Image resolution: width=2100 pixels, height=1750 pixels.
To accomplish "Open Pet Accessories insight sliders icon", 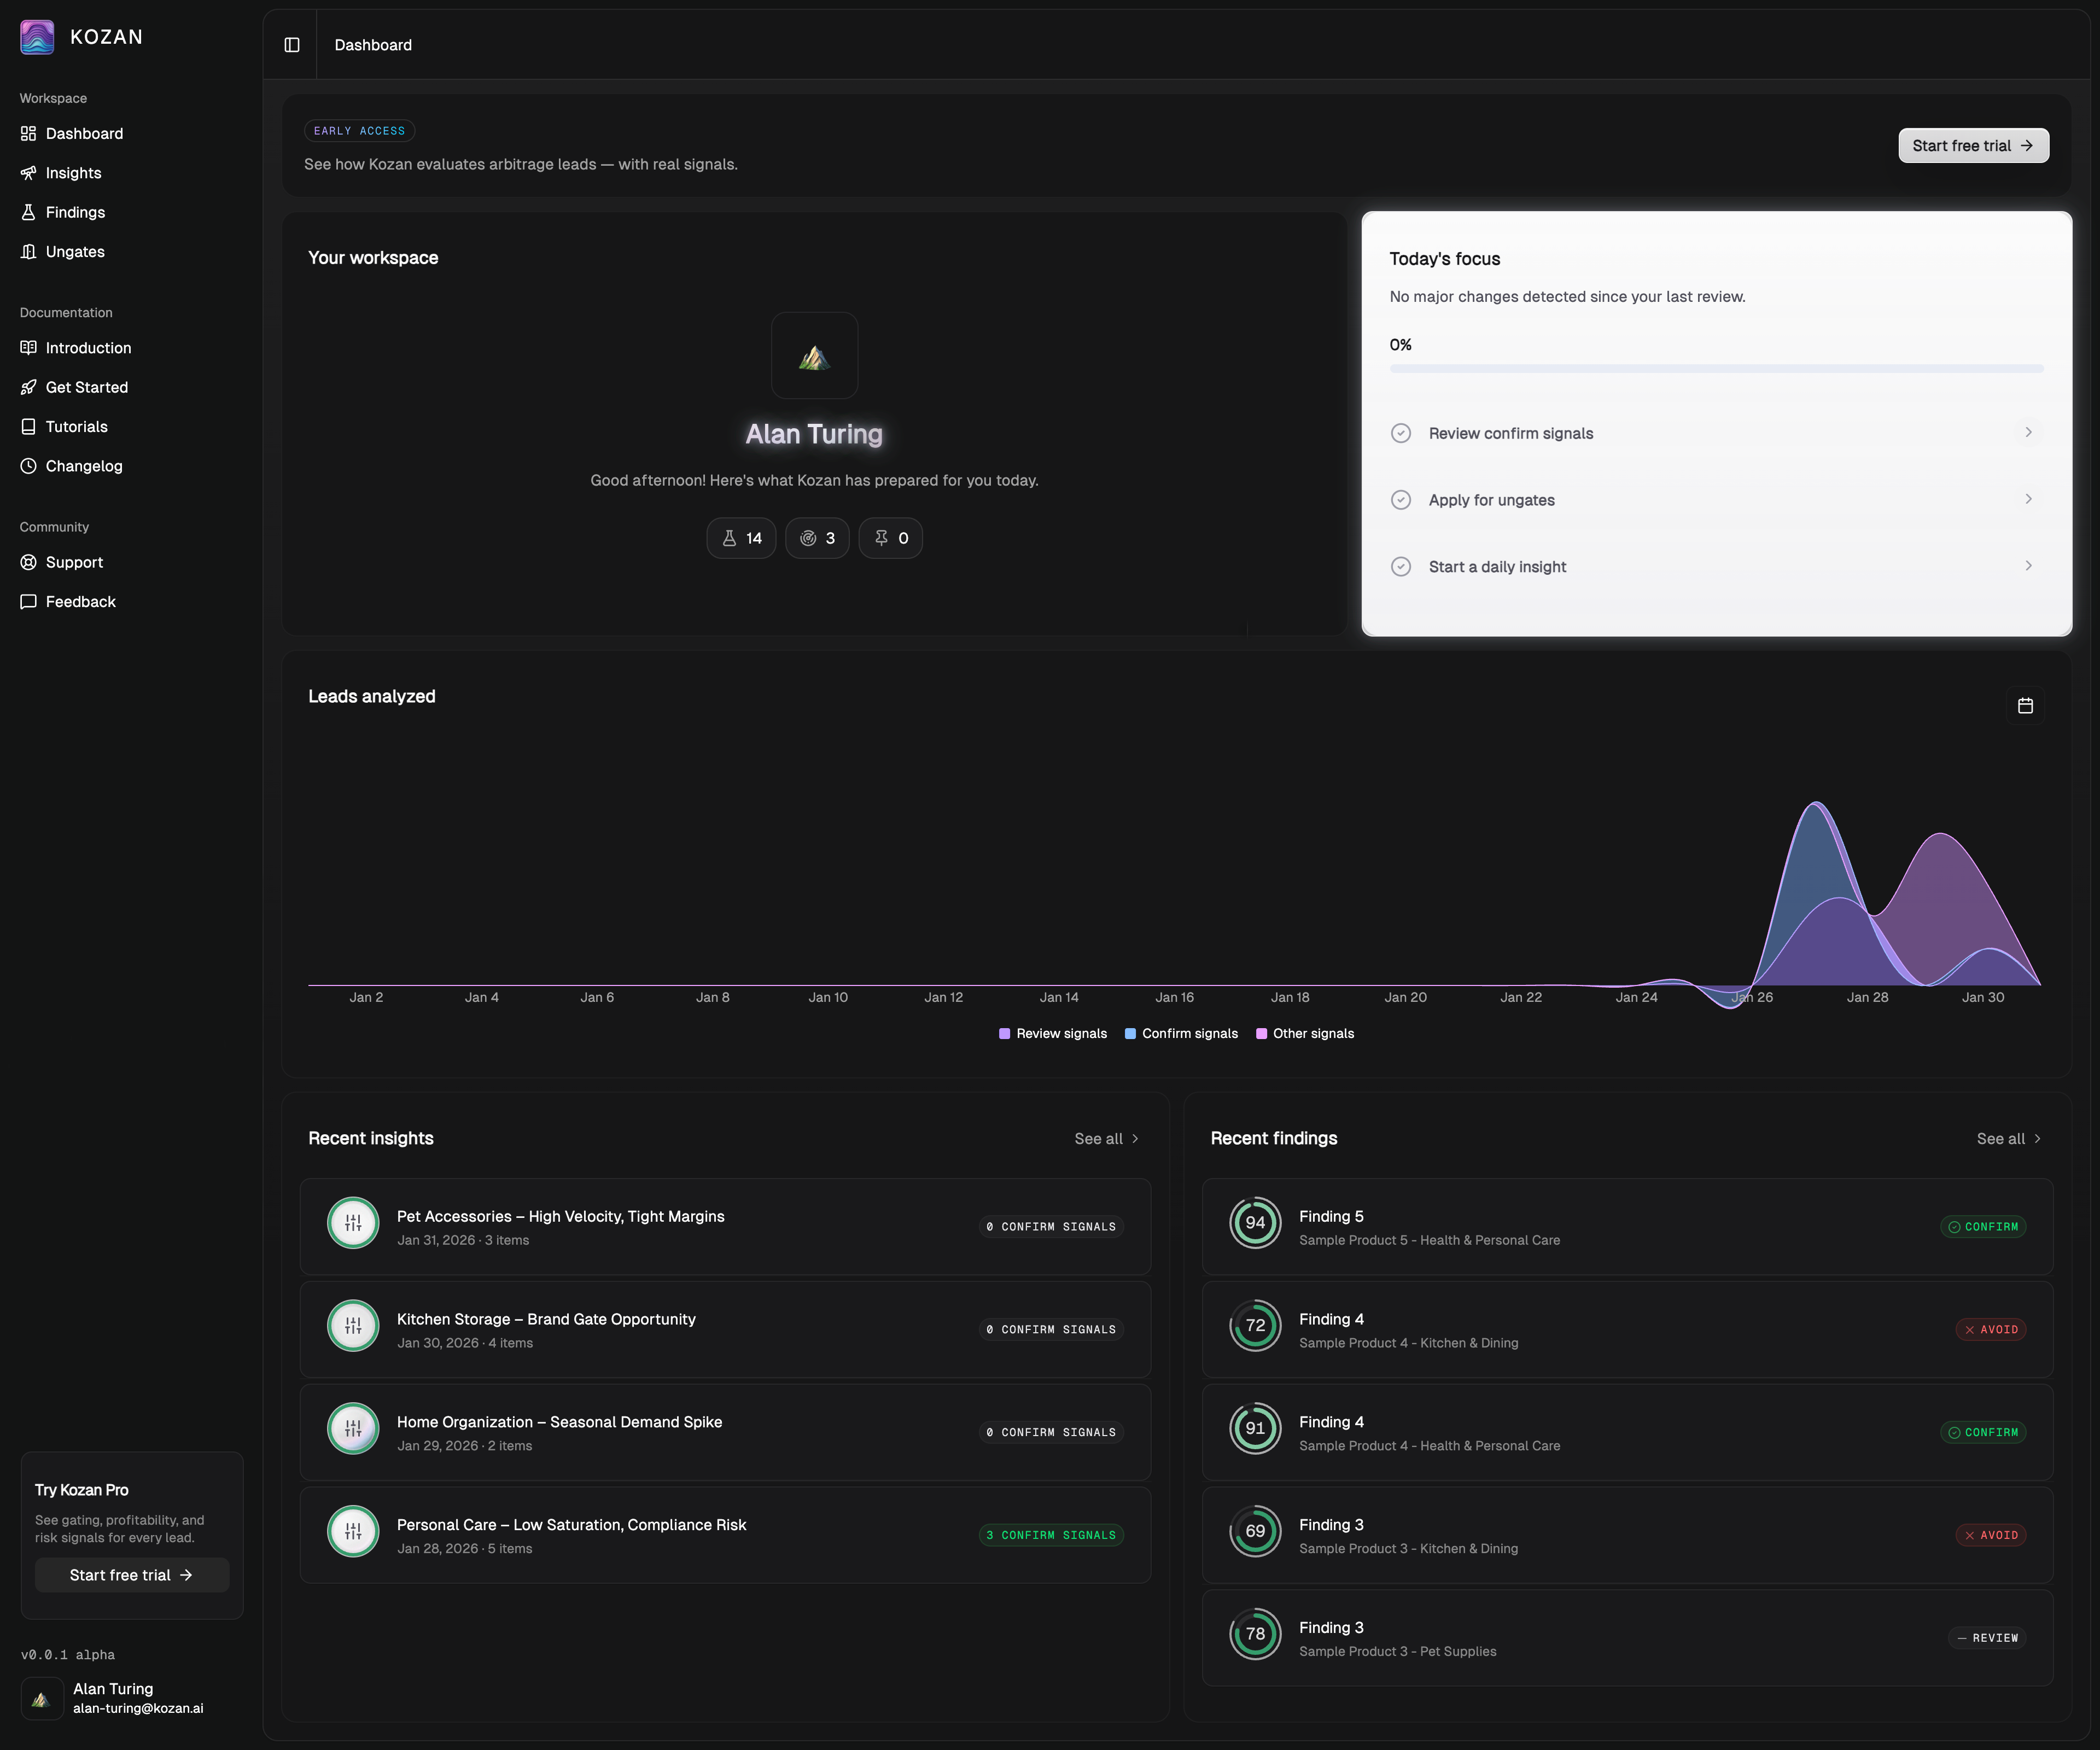I will coord(353,1222).
